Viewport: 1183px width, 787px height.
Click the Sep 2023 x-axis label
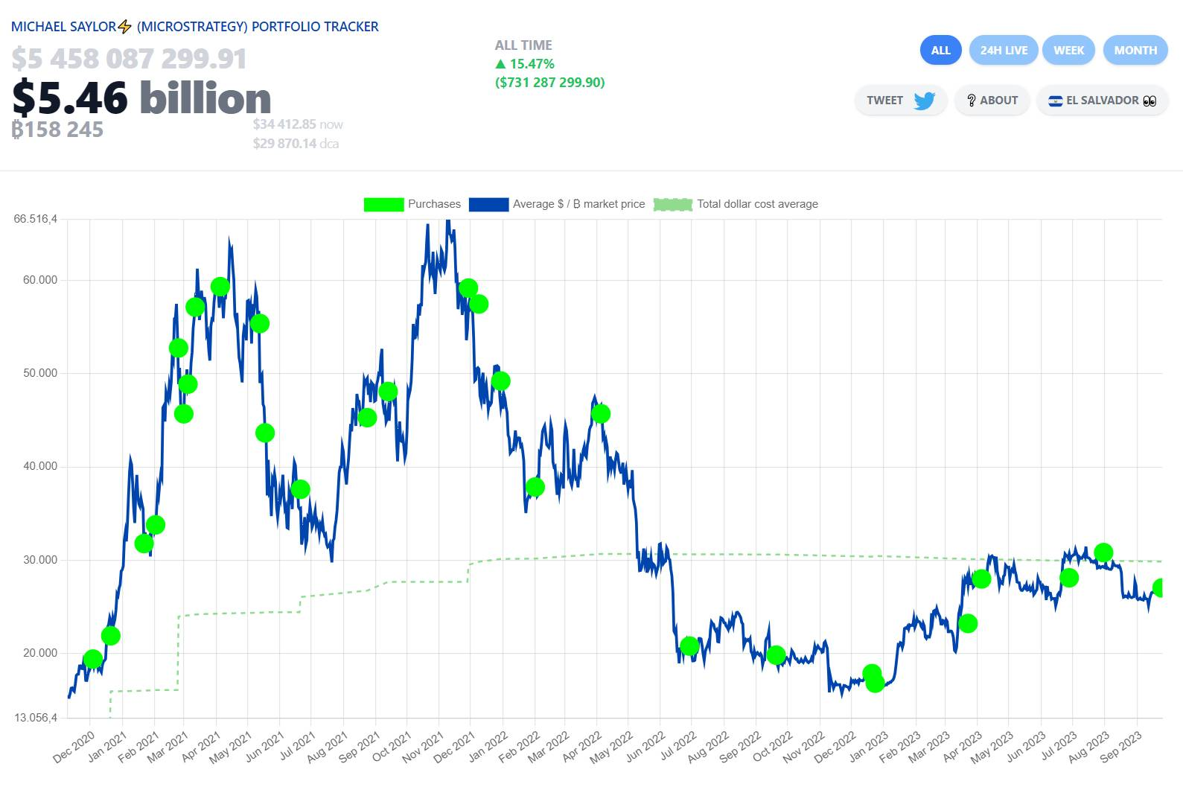point(1121,746)
